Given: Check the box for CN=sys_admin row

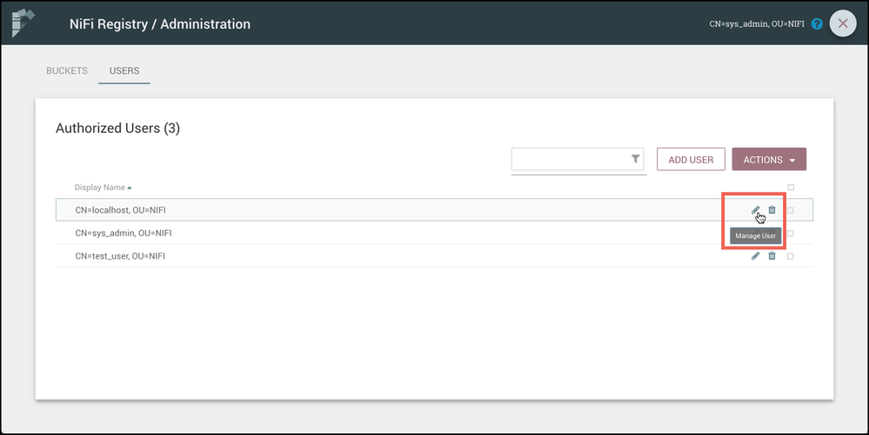Looking at the screenshot, I should 791,233.
